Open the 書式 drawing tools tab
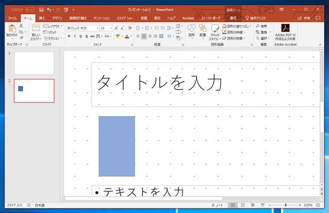The image size is (329, 213). (233, 18)
